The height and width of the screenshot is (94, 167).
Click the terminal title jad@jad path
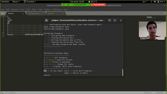click(x=78, y=20)
